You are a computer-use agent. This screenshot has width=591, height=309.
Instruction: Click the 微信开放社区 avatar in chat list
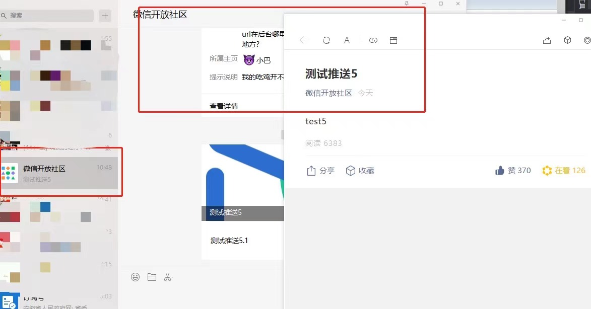[9, 173]
